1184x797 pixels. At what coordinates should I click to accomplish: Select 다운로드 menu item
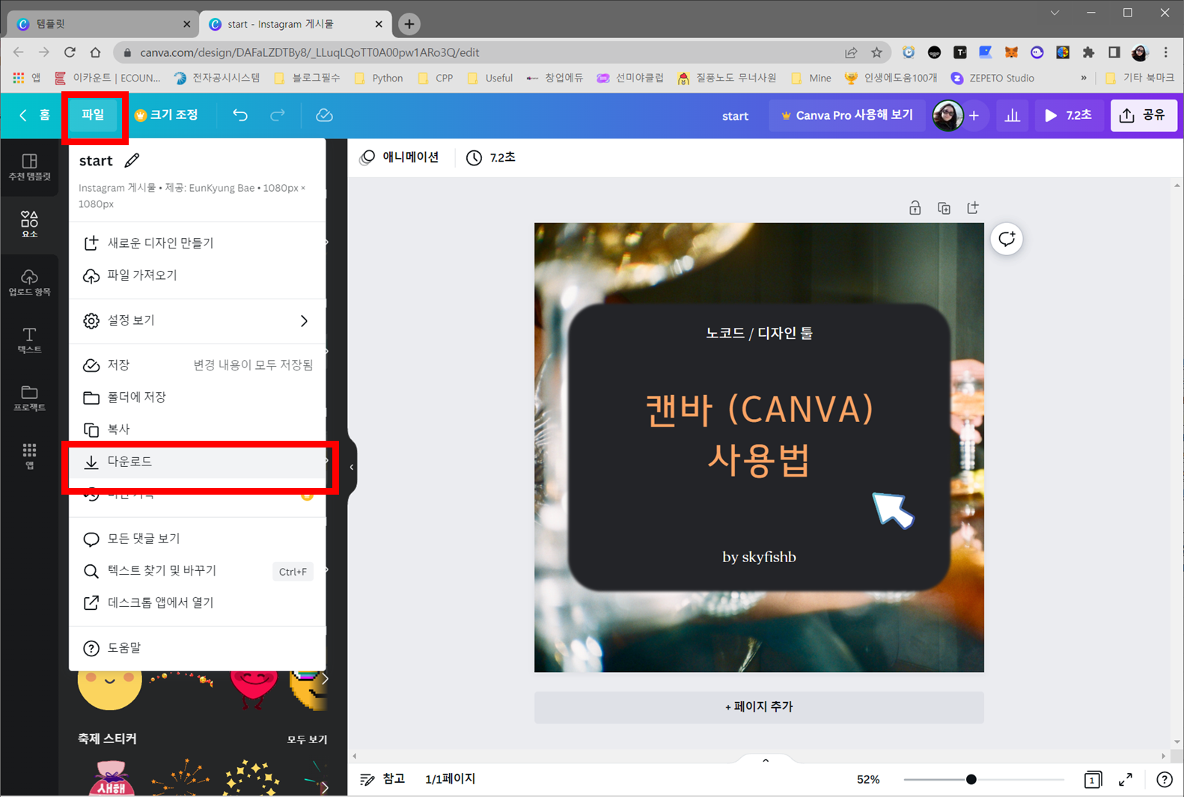click(x=198, y=462)
